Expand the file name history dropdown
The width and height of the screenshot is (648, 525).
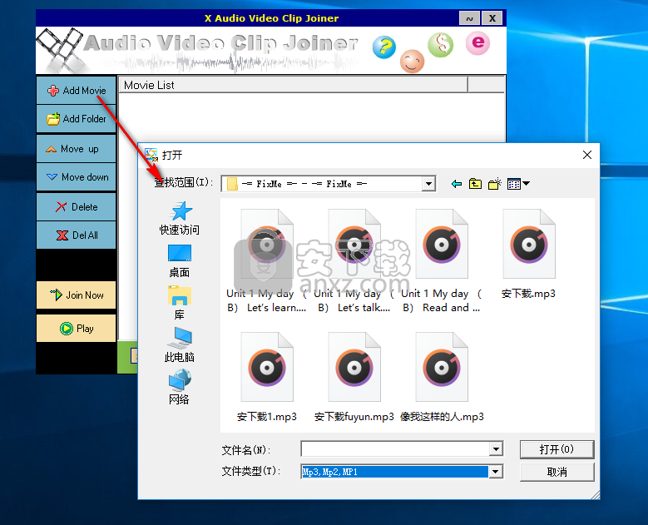coord(496,449)
